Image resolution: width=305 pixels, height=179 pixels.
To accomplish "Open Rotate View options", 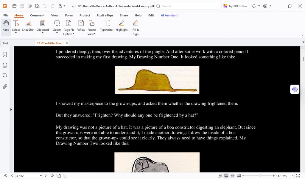I will click(92, 28).
